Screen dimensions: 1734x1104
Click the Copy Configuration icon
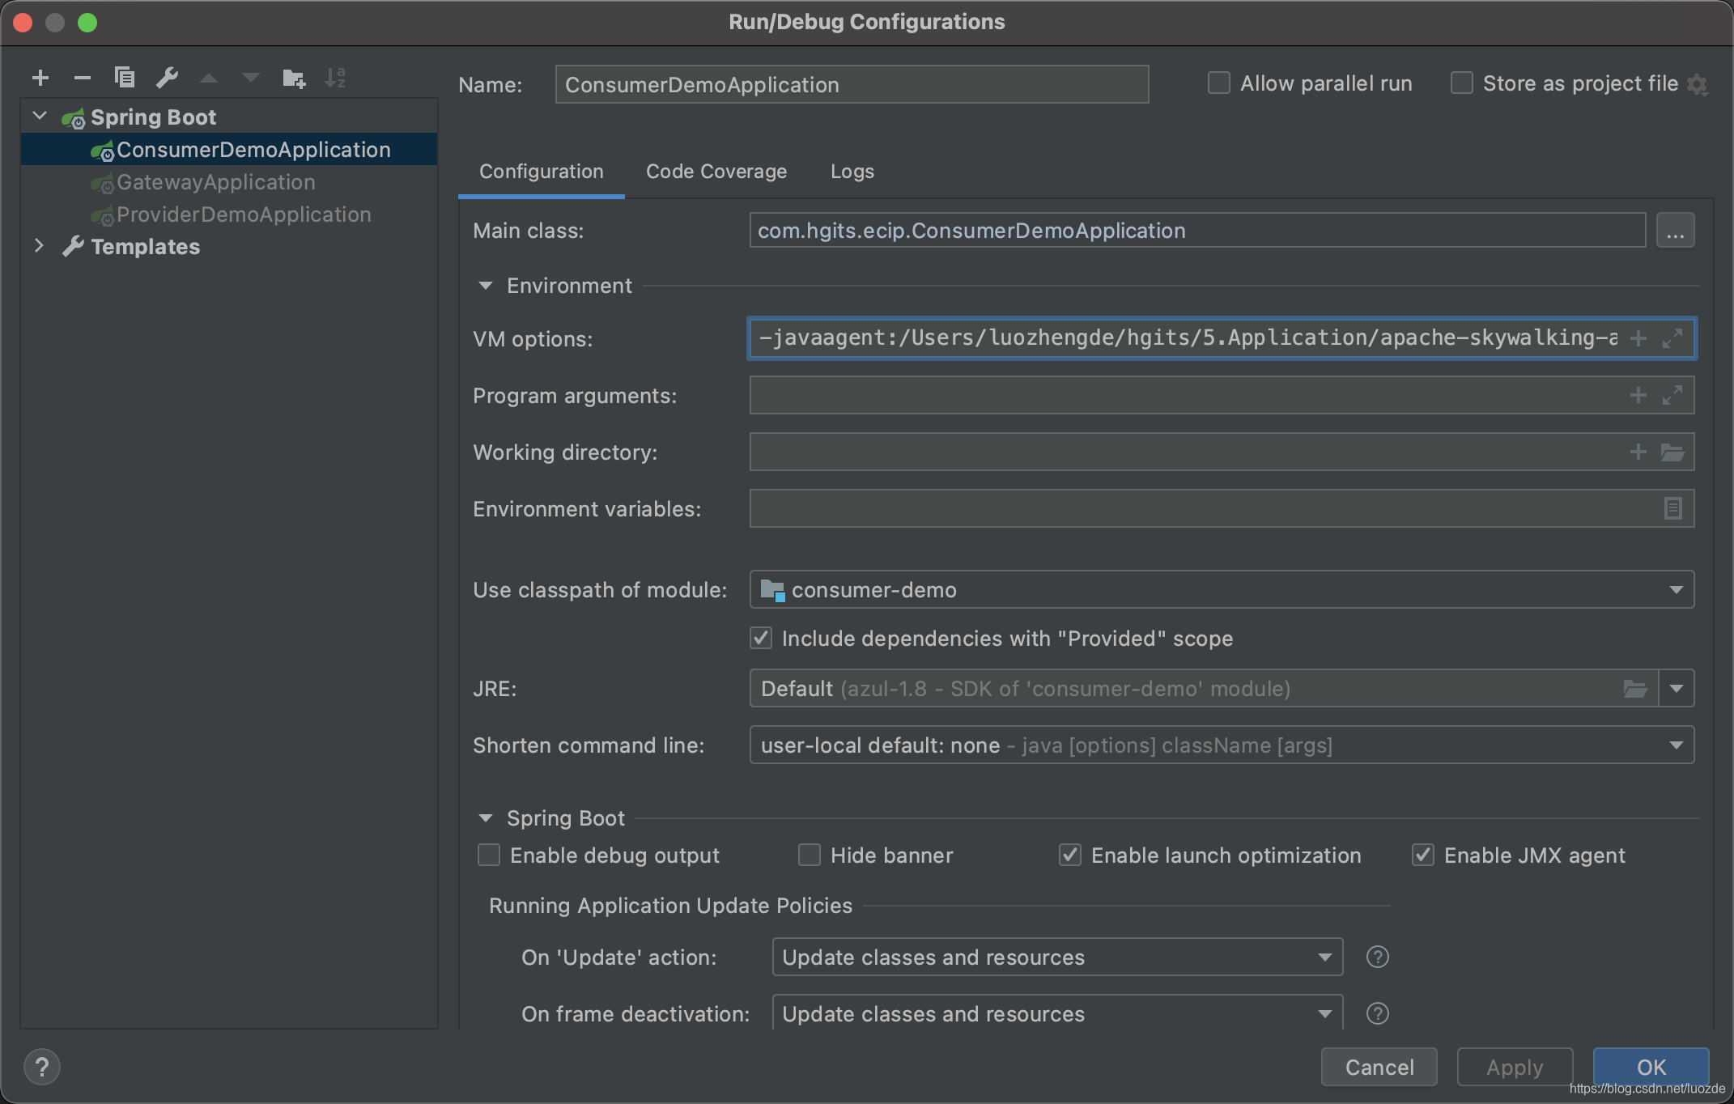[124, 78]
